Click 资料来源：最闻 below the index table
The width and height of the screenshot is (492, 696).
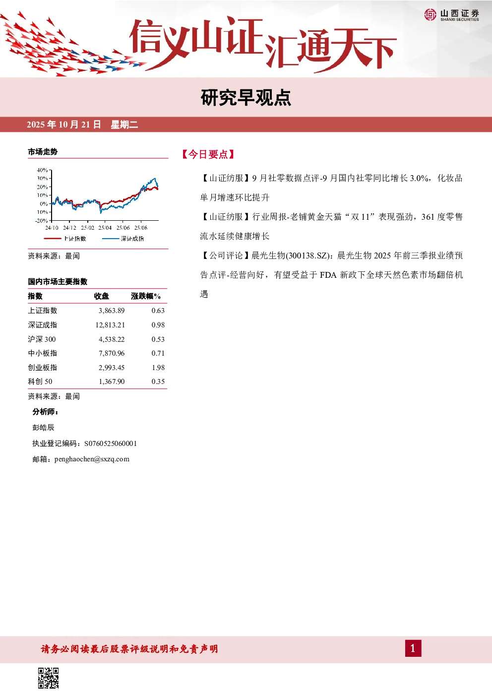[x=54, y=396]
